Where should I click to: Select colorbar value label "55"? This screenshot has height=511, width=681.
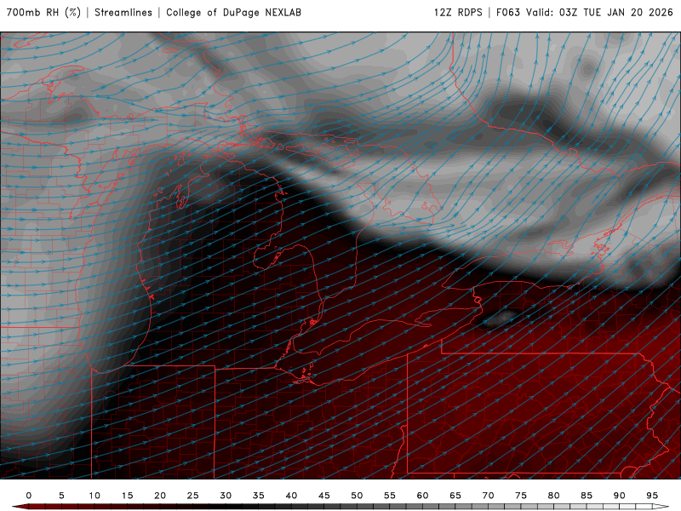[x=390, y=496]
